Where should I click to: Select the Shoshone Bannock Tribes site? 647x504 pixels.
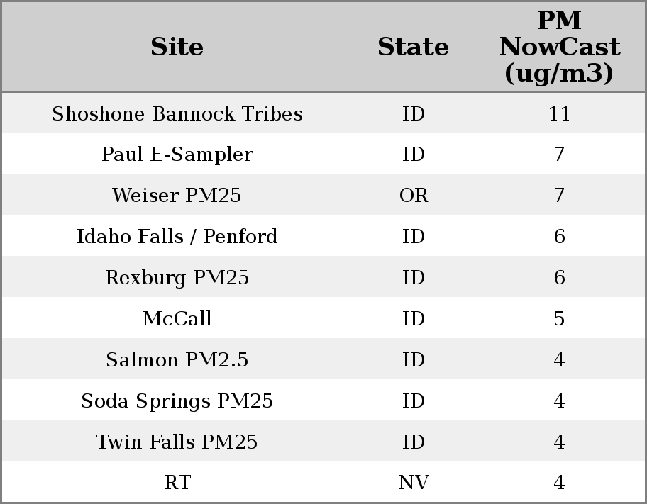(x=177, y=114)
